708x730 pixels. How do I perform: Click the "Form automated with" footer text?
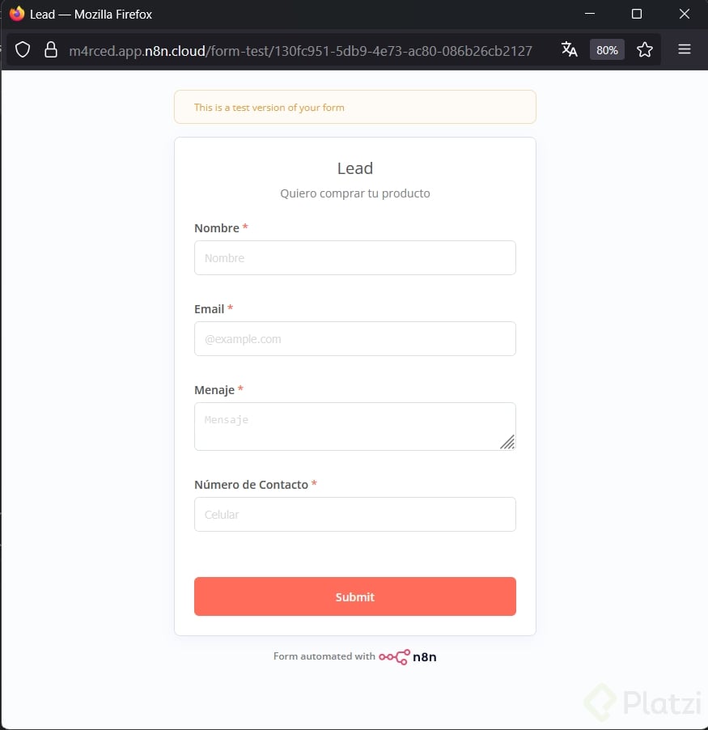click(324, 656)
